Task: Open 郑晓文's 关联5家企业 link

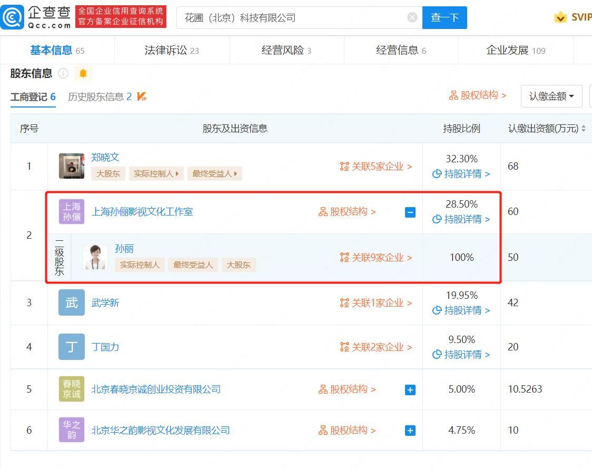Action: click(x=376, y=167)
